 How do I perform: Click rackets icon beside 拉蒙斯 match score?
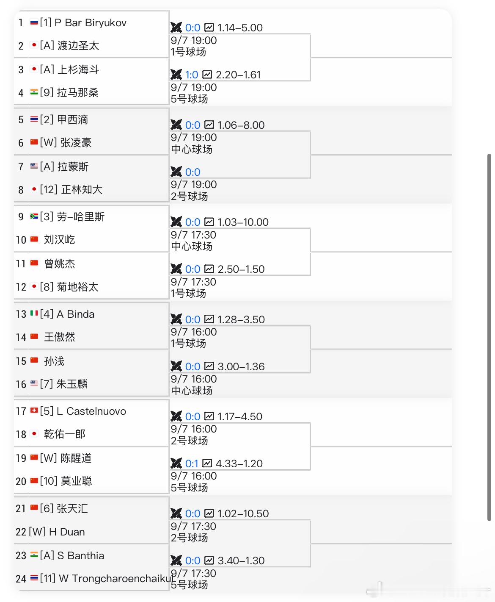click(176, 172)
